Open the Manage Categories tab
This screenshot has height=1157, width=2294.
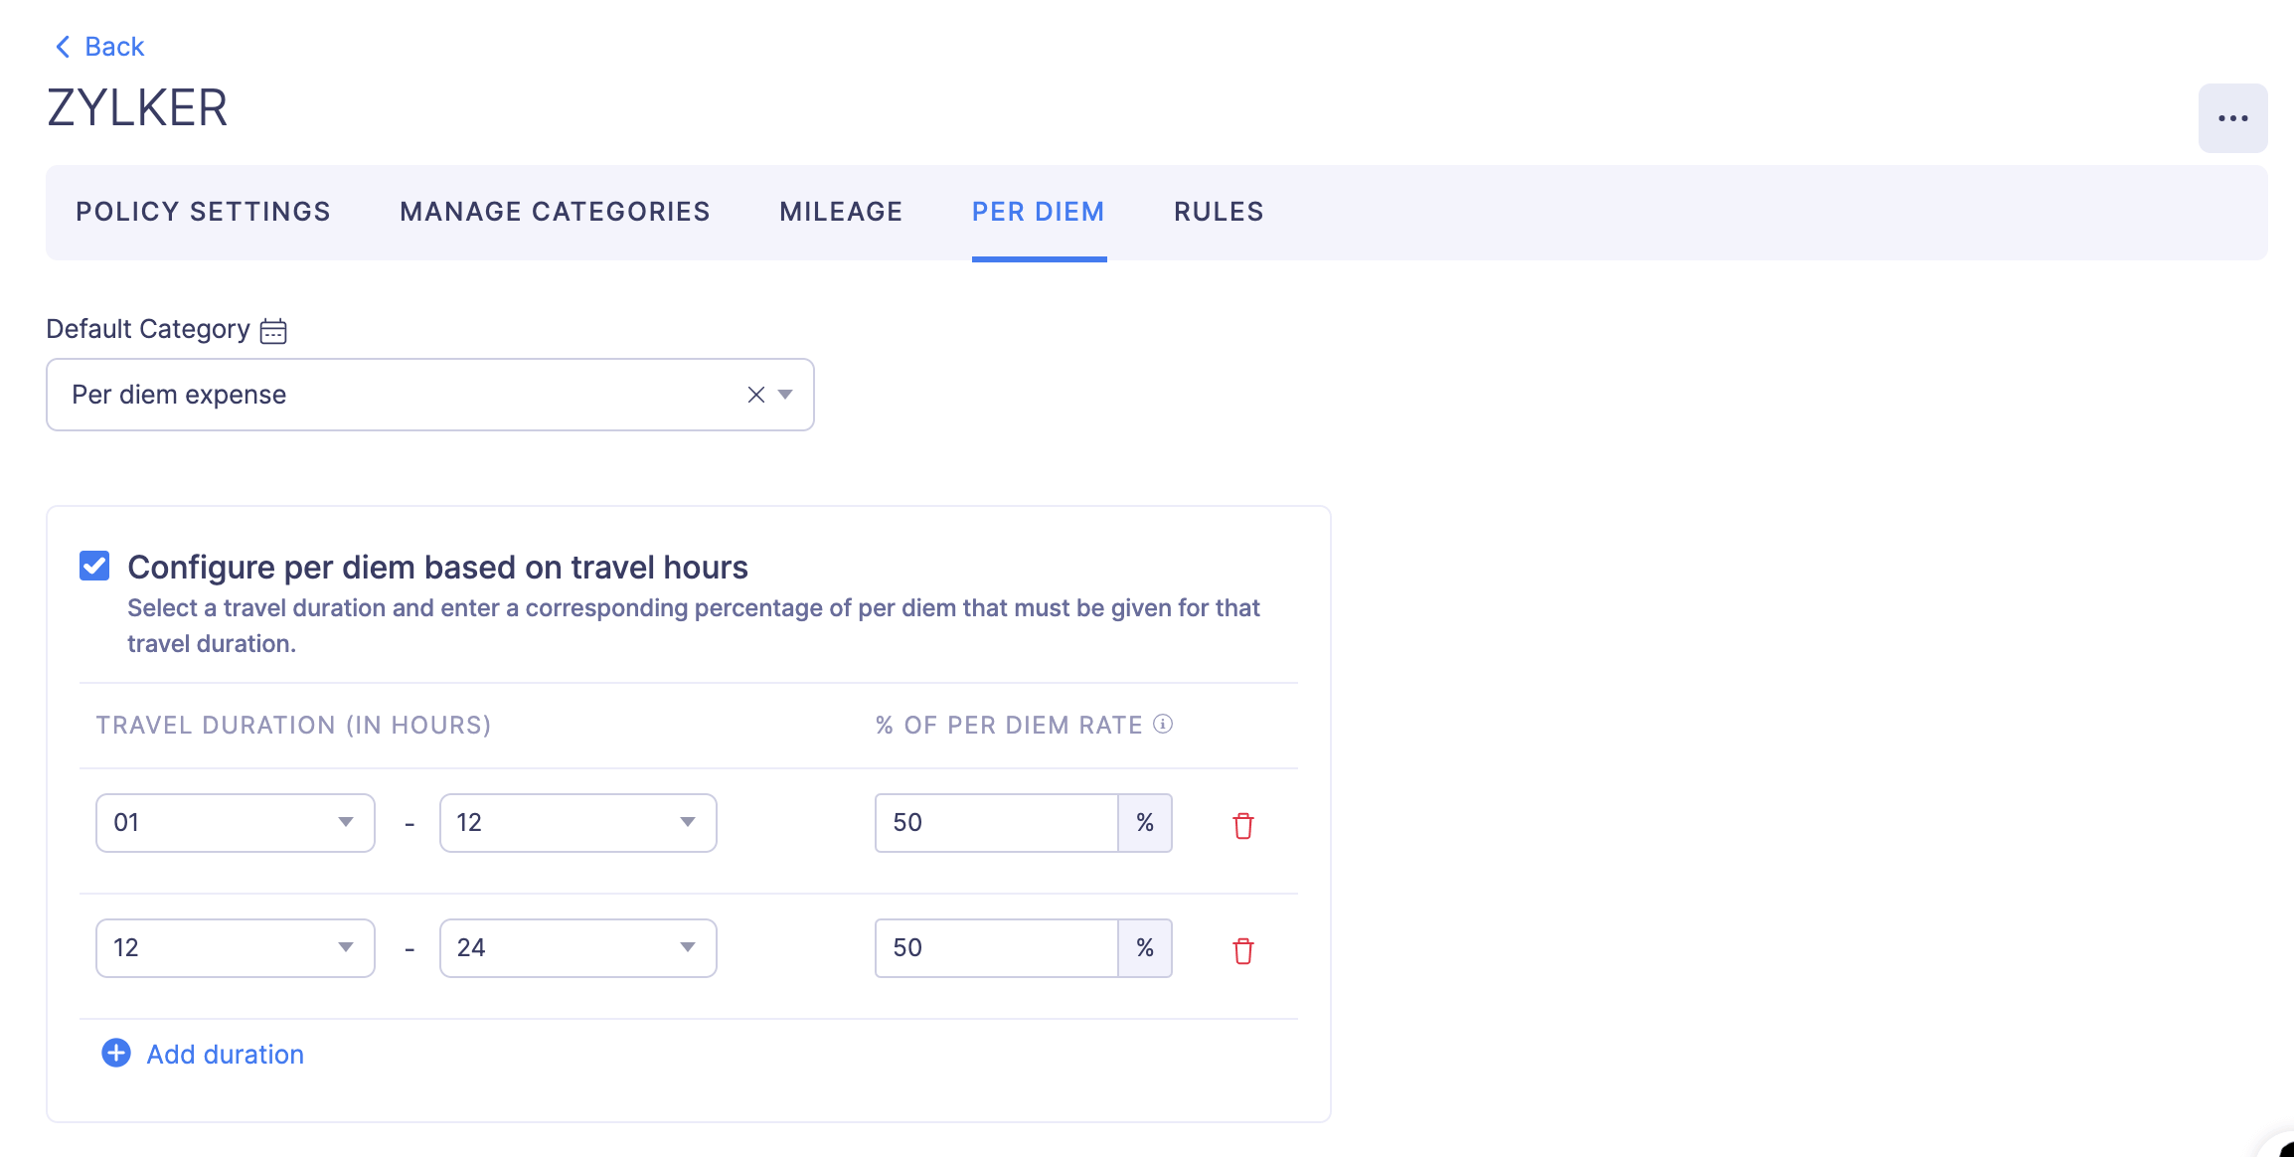555,212
